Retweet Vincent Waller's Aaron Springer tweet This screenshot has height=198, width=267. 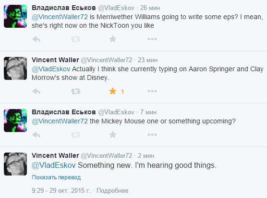75,91
